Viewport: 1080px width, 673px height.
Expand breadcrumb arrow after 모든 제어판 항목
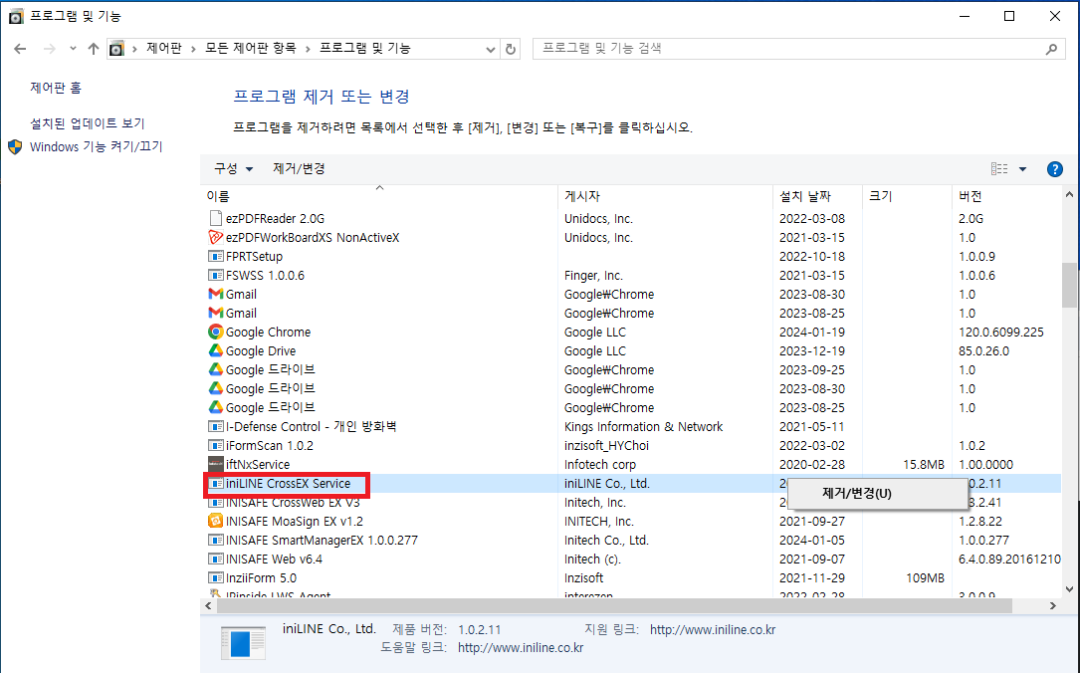coord(308,48)
